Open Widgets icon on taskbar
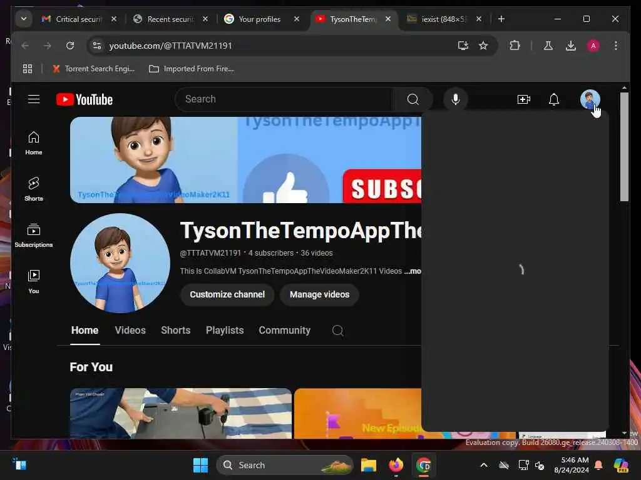The image size is (641, 480). pos(19,464)
